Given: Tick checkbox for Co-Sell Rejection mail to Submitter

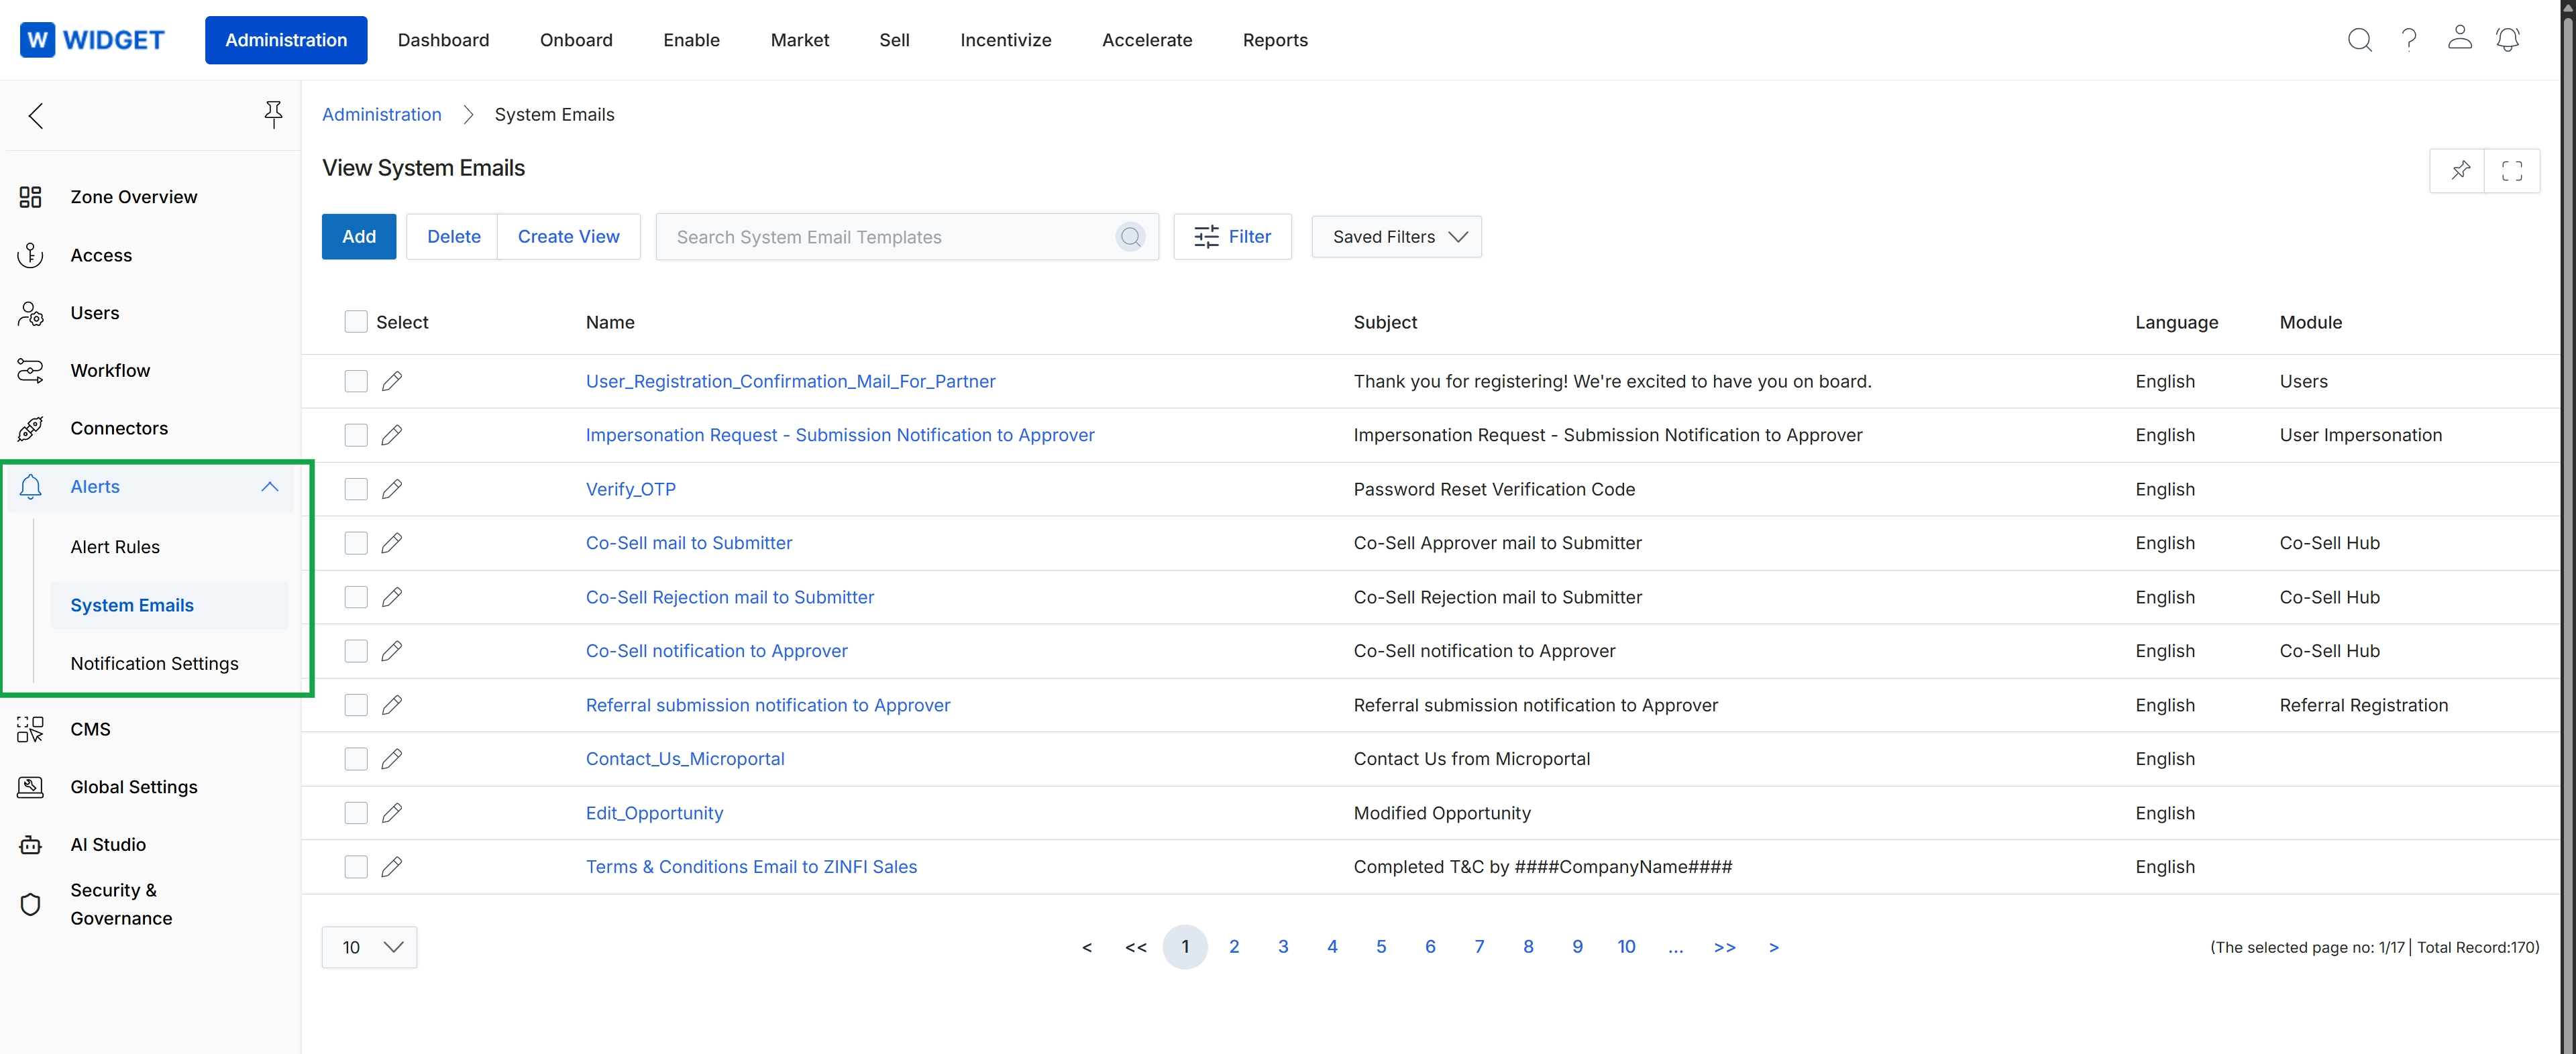Looking at the screenshot, I should coord(356,597).
